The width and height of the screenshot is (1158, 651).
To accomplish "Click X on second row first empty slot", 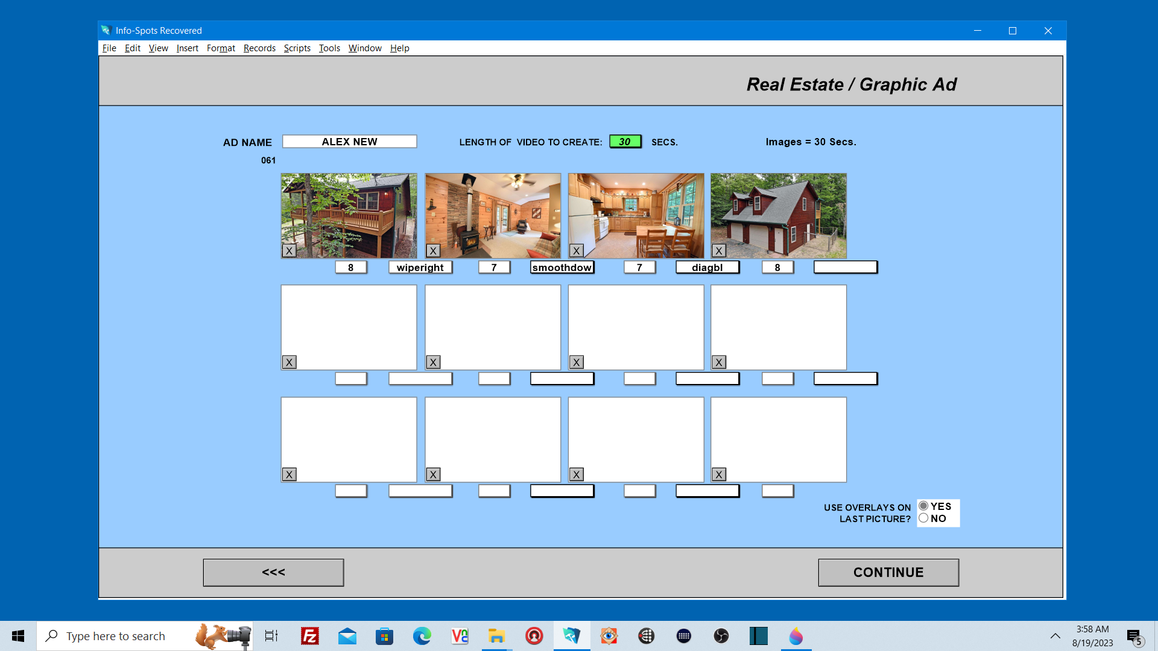I will 289,362.
